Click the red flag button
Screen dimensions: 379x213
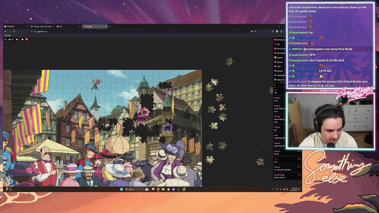(x=27, y=39)
